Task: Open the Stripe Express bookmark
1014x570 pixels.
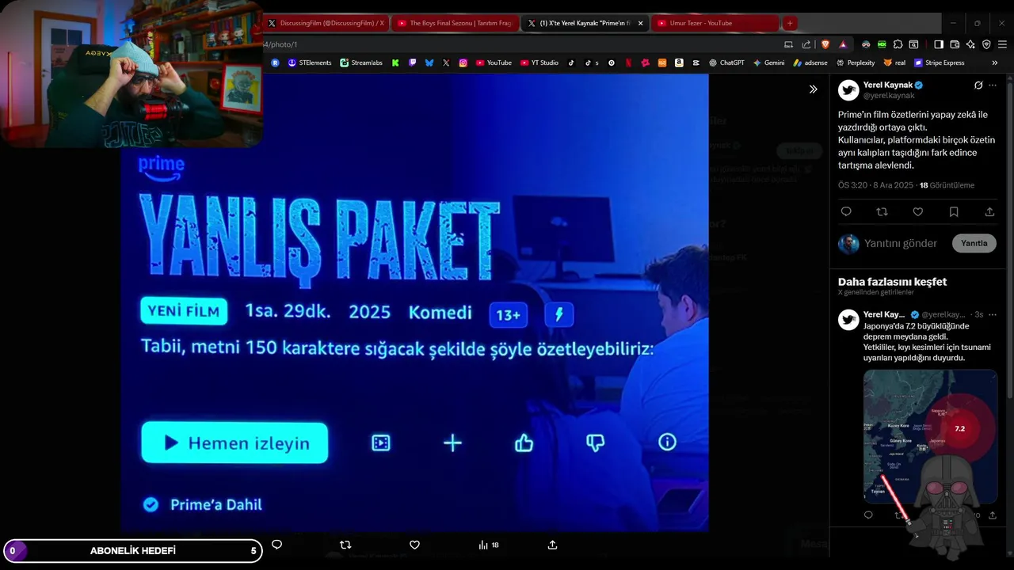Action: coord(939,63)
